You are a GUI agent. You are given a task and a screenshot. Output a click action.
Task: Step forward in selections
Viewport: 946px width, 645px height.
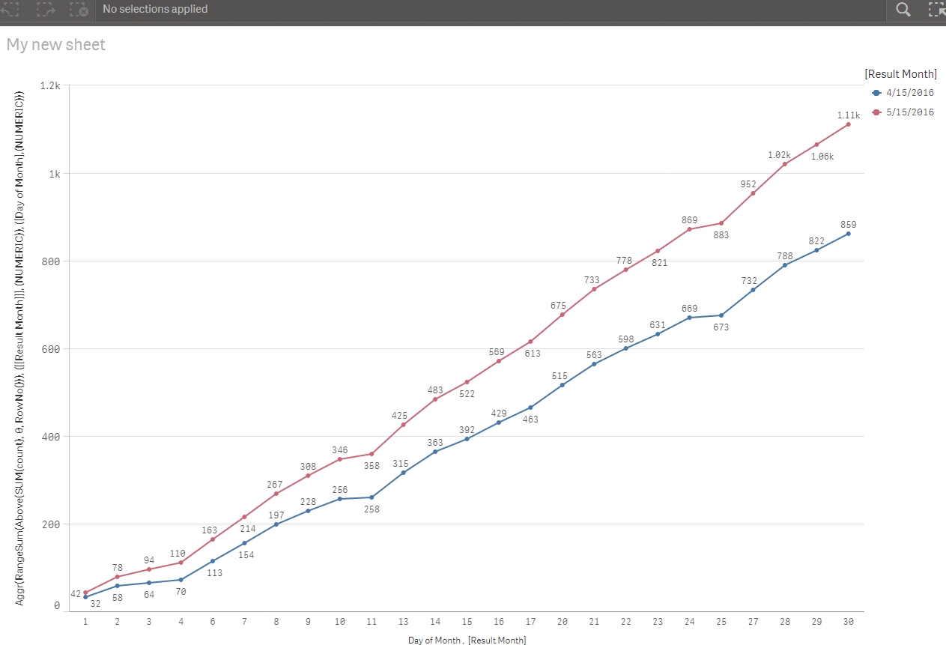46,9
